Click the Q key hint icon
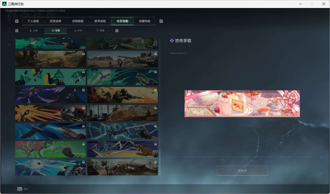This screenshot has height=194, width=330. click(x=17, y=21)
